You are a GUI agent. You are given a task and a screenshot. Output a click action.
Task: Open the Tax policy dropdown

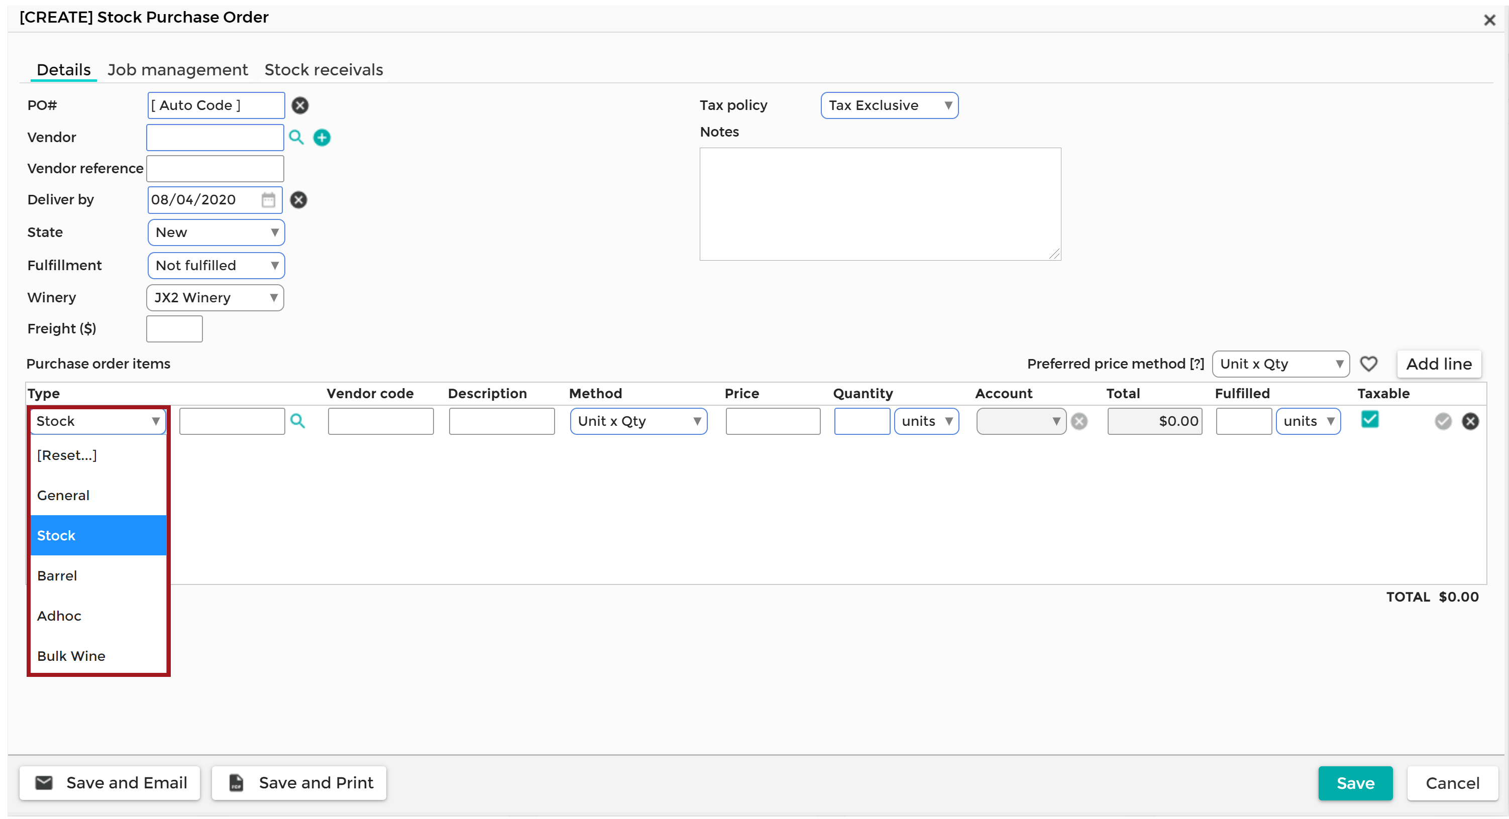point(889,105)
